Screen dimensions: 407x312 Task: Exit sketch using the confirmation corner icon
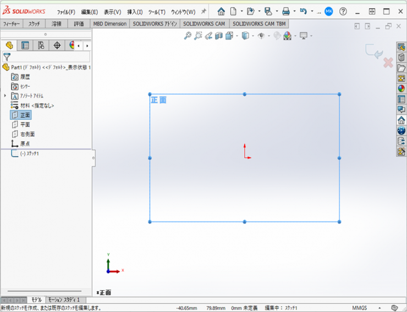pos(373,51)
